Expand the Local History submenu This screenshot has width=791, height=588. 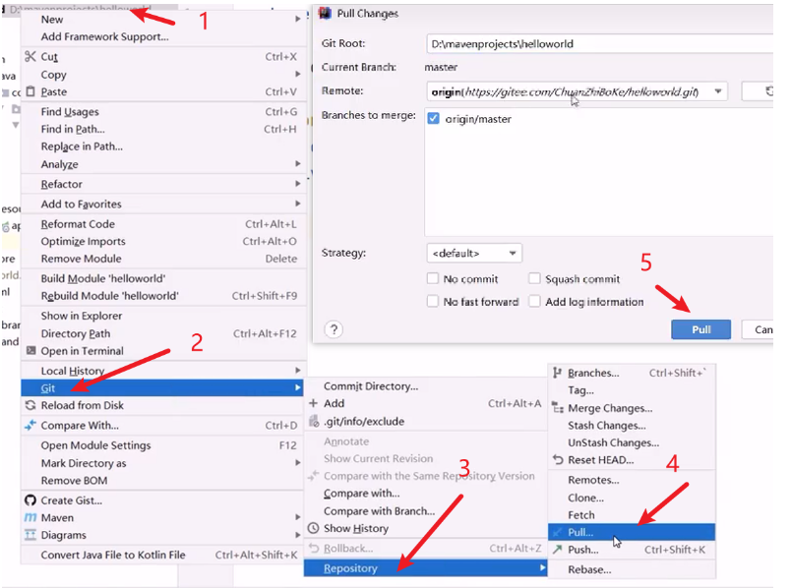(x=163, y=371)
